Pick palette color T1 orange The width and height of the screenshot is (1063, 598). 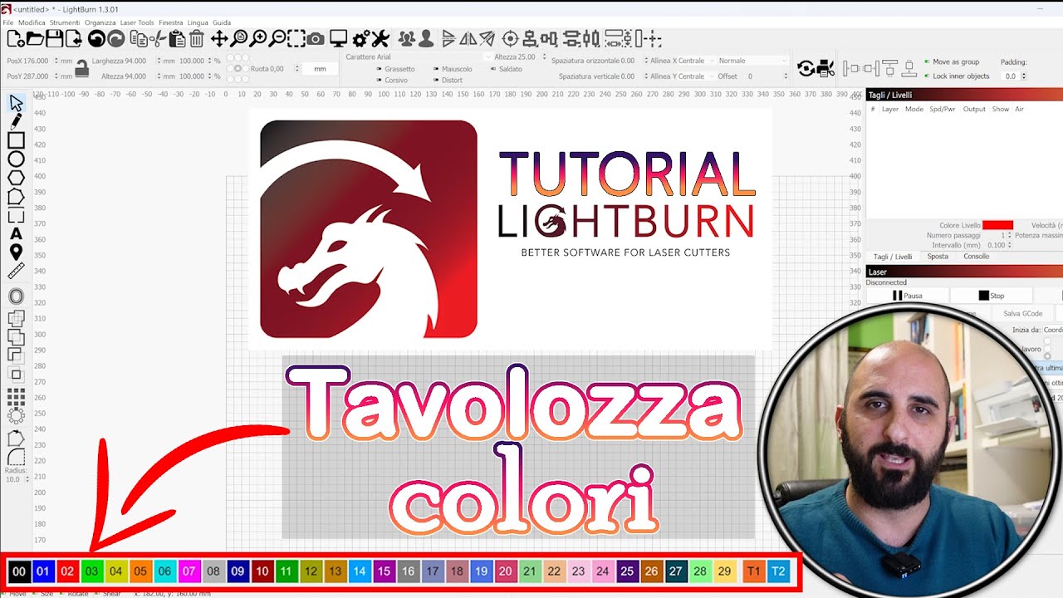coord(753,571)
